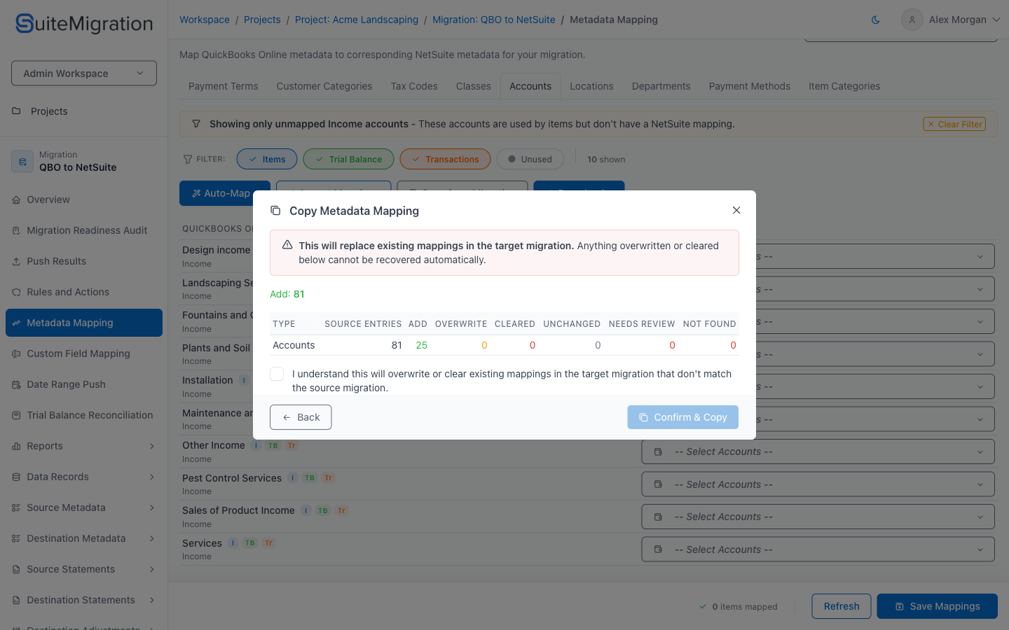The image size is (1009, 630).
Task: Click the Save Mappings button
Action: tap(938, 606)
